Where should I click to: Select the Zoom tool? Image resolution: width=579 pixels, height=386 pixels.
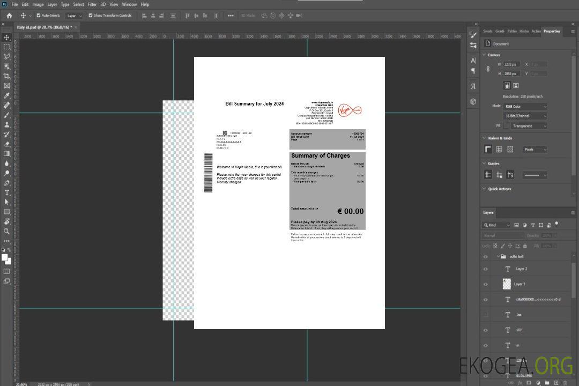click(6, 231)
